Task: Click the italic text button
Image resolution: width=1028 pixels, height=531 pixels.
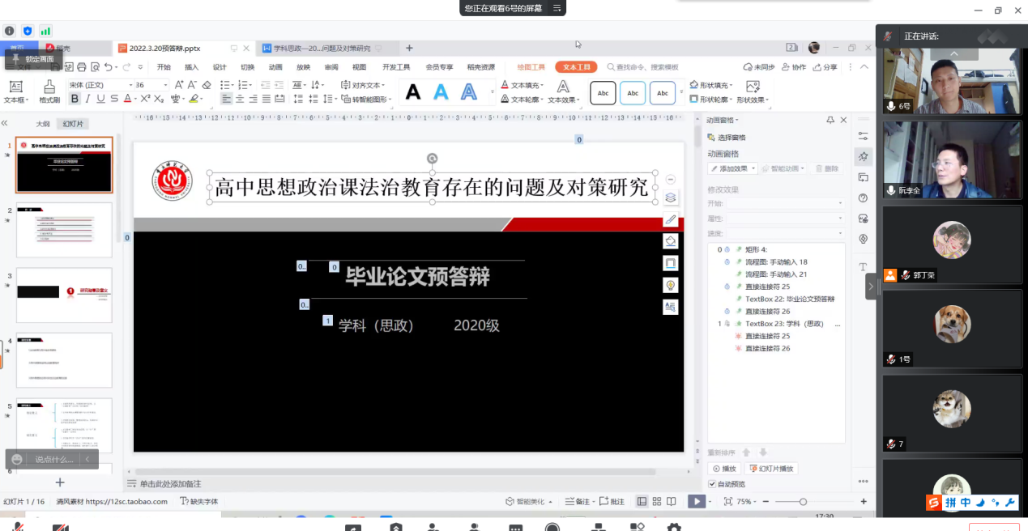Action: click(88, 99)
